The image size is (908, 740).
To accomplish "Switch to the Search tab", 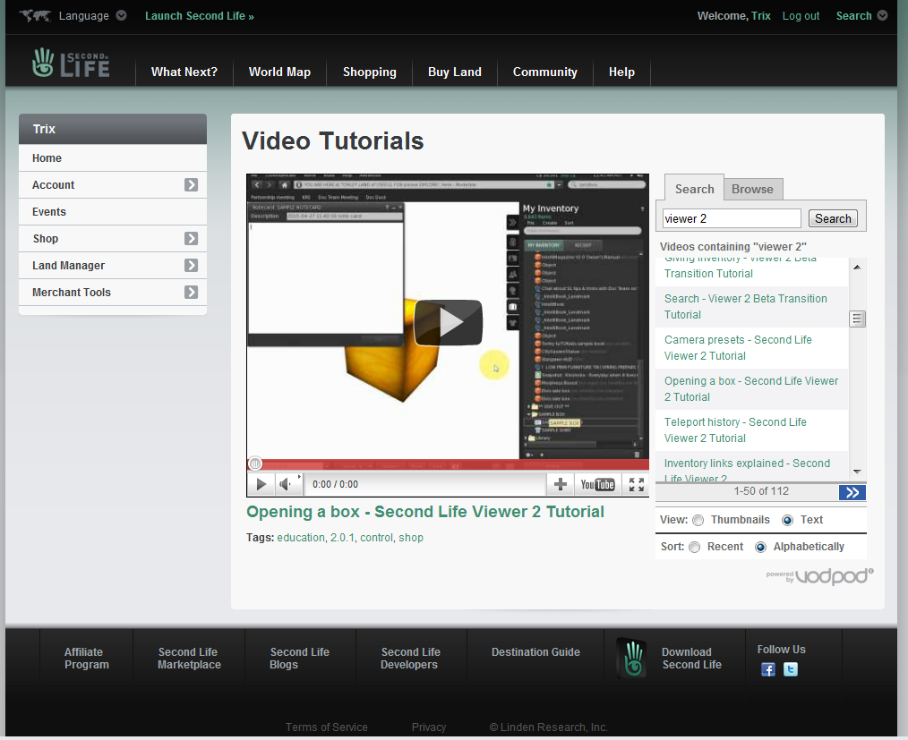I will pos(694,189).
